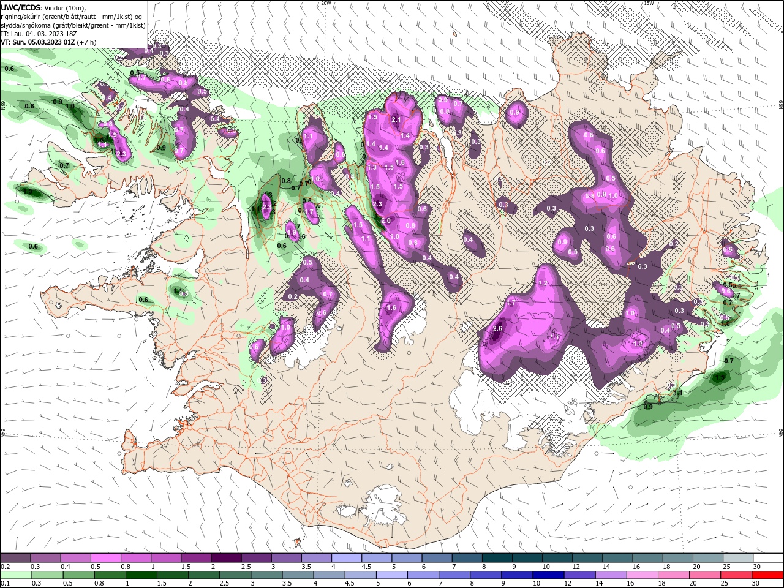This screenshot has height=588, width=784.
Task: Click the 'Vindur (10m)' label in the header
Action: point(66,7)
